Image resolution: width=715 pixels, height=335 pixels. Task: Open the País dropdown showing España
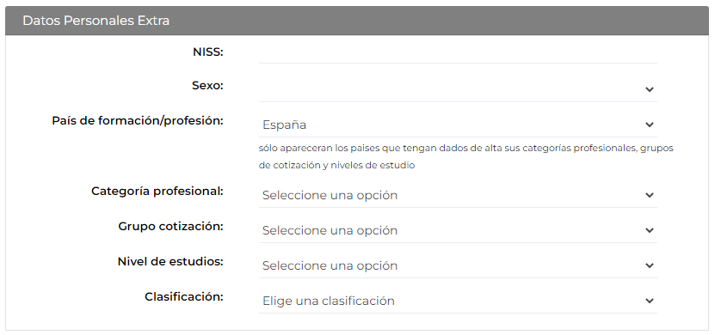458,125
